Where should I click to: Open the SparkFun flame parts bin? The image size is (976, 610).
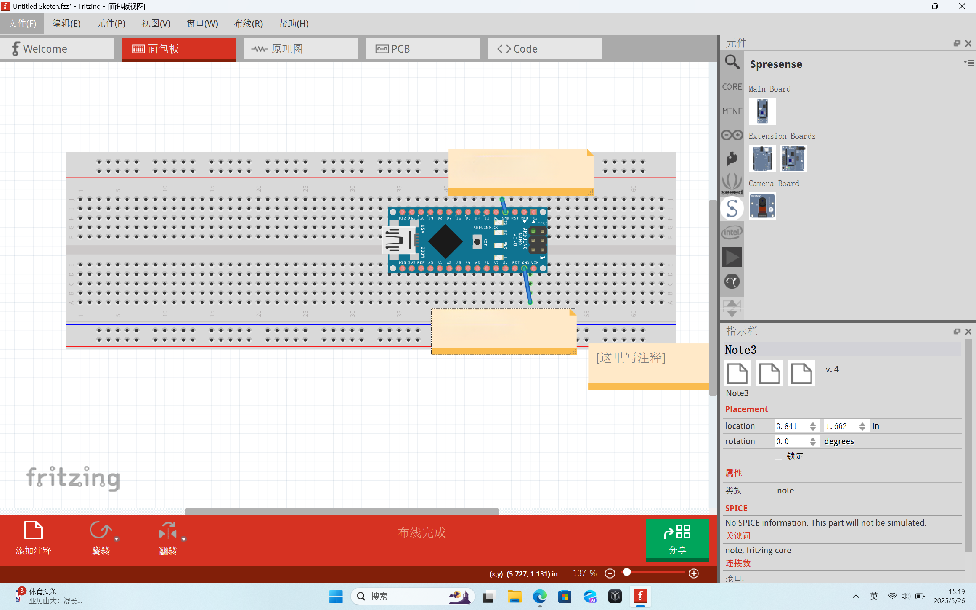click(732, 159)
